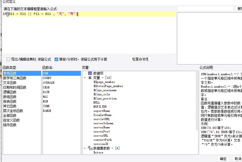This screenshot has height=162, width=242.
Task: Click the 变量 group icon
Action: [x=90, y=78]
